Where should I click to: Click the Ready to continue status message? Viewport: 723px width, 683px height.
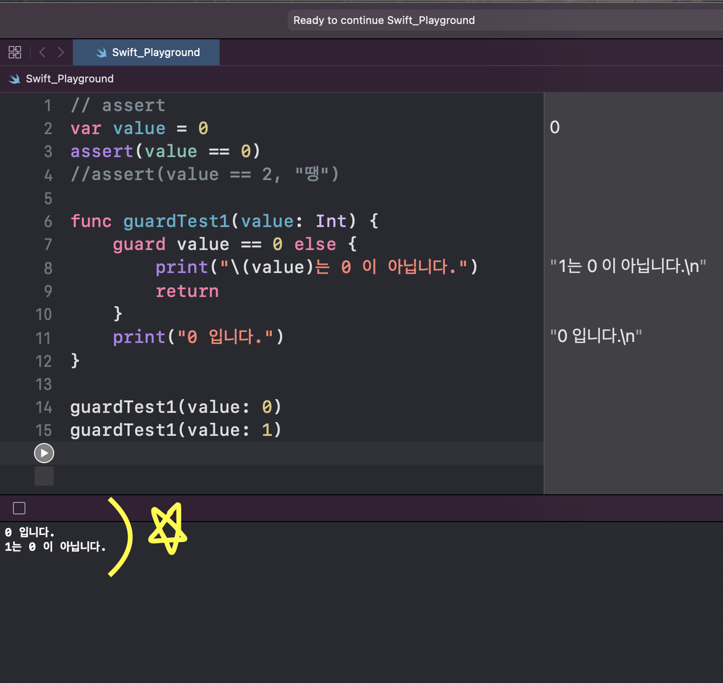pos(384,20)
